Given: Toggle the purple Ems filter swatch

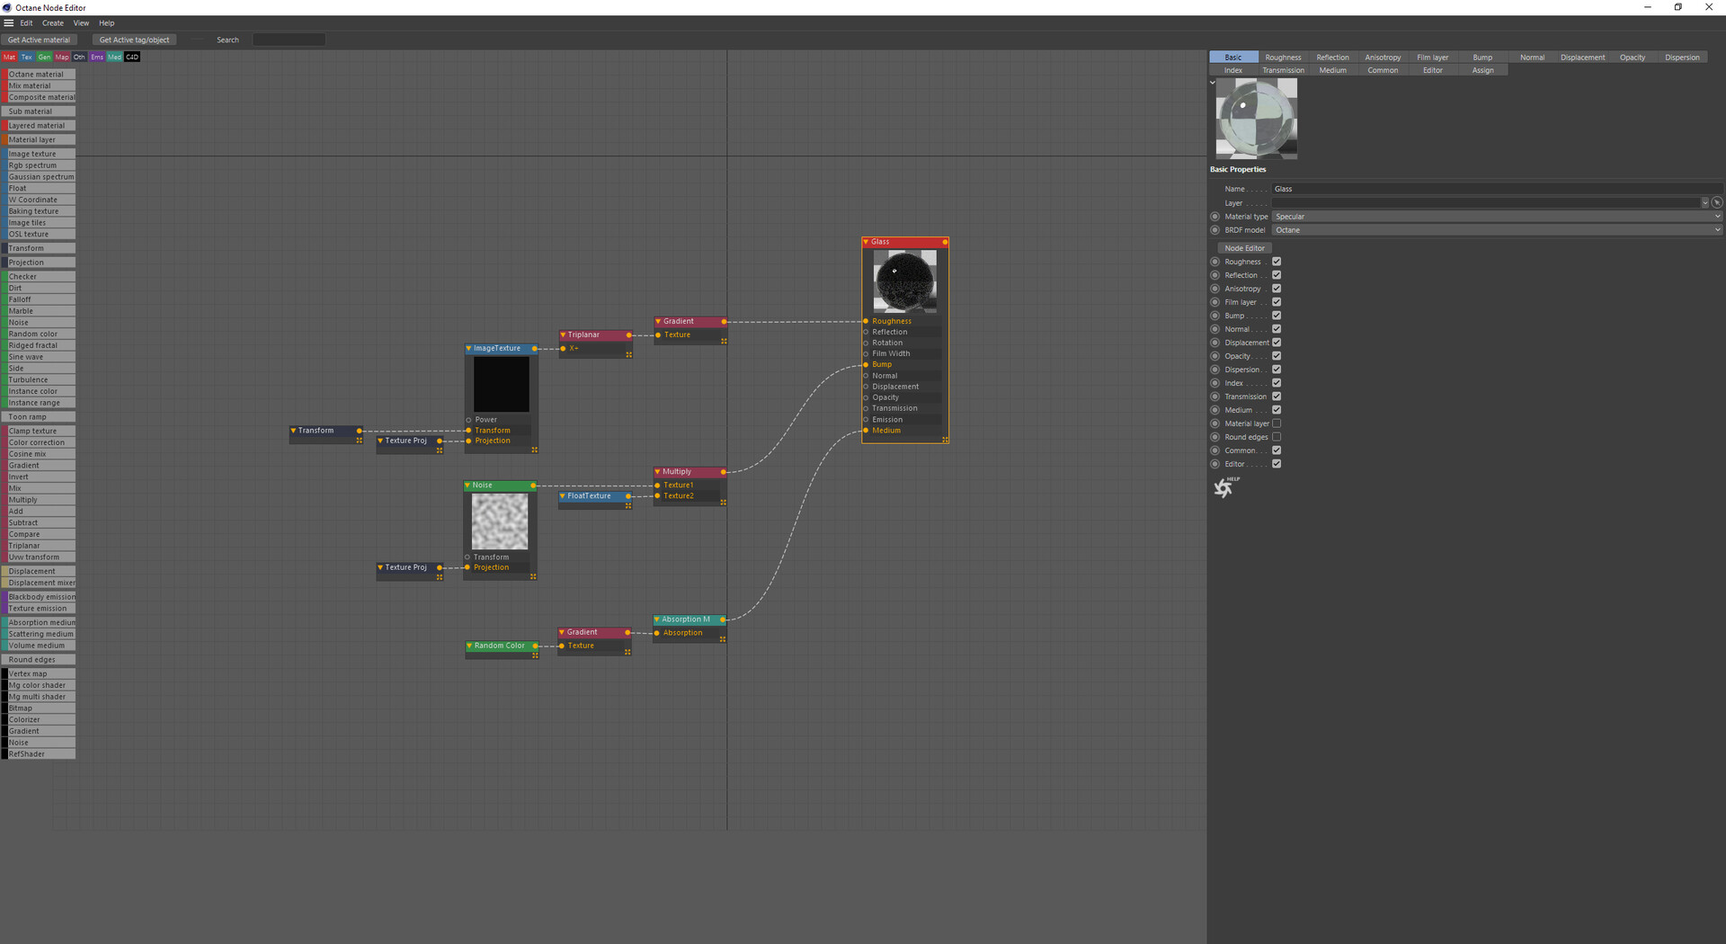Looking at the screenshot, I should click(97, 58).
